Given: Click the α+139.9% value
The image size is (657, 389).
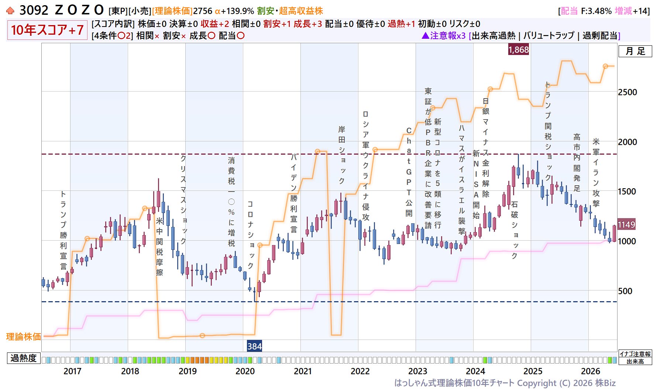Looking at the screenshot, I should (234, 11).
